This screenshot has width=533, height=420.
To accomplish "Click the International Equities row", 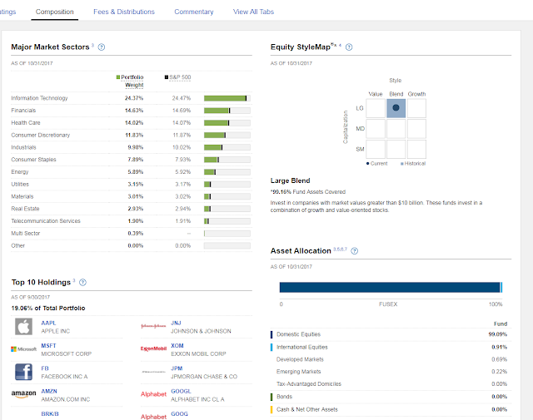I will (391, 348).
